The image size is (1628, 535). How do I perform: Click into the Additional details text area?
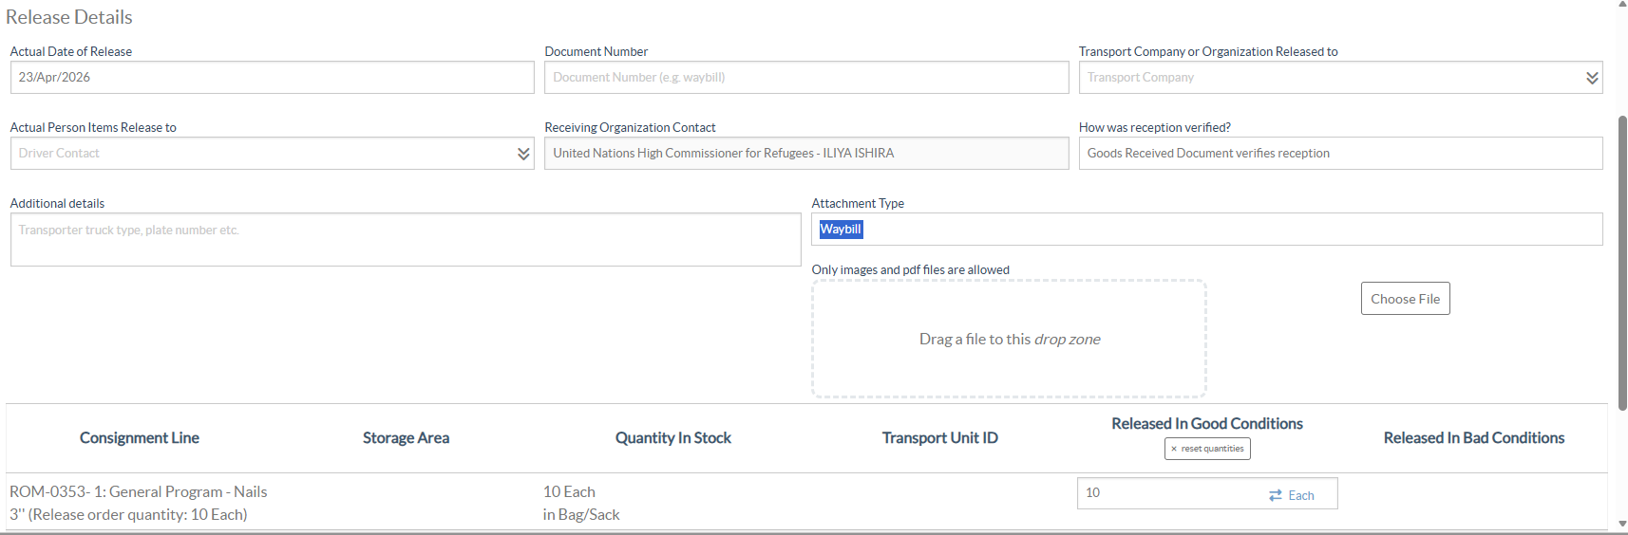click(x=406, y=239)
